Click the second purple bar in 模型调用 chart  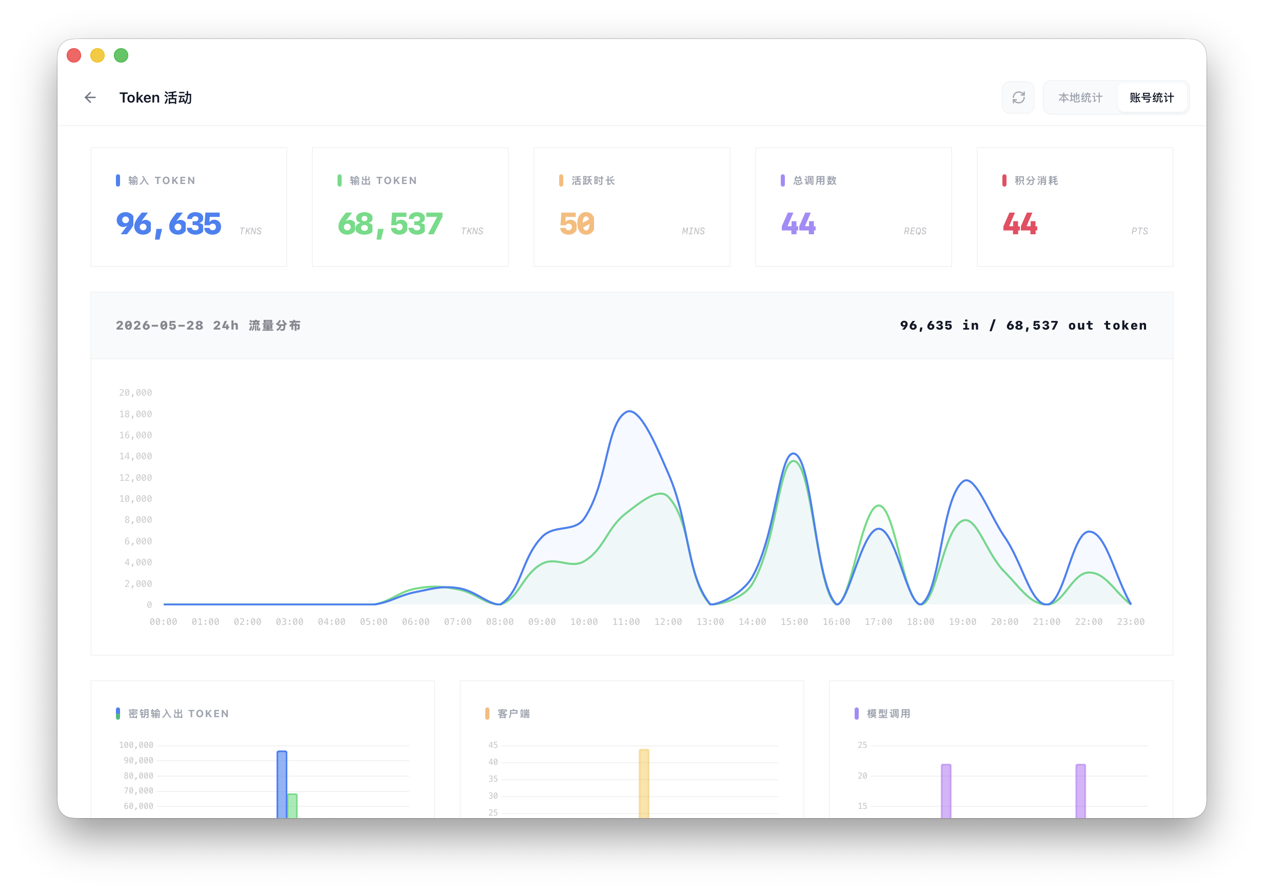1080,791
